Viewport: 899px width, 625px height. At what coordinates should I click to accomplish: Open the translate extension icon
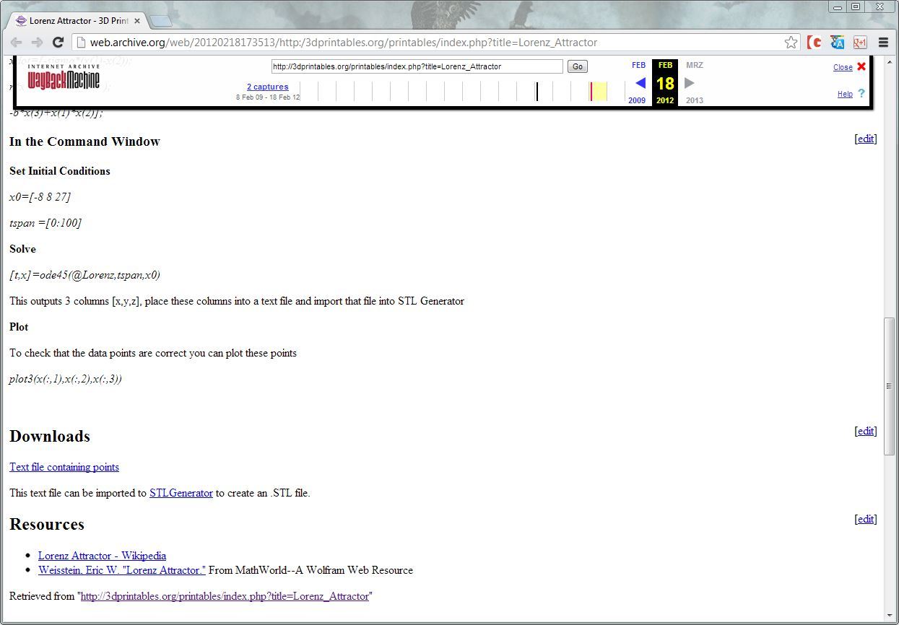click(x=838, y=43)
